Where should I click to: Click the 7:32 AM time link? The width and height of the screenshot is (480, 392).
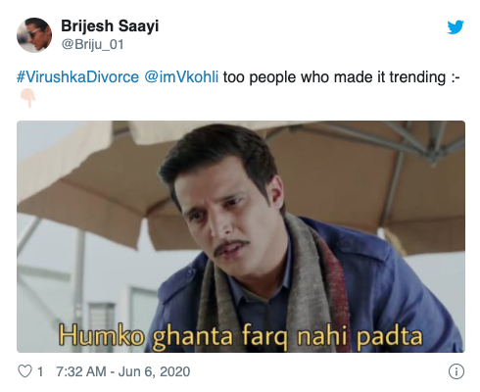81,371
